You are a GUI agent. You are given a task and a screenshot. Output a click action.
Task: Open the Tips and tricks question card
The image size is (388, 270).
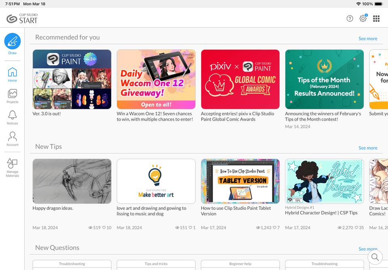click(x=156, y=265)
